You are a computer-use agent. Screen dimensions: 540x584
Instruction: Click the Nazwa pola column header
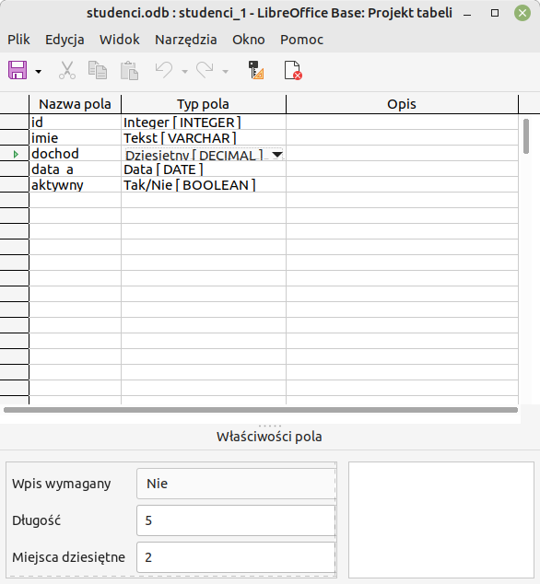75,104
